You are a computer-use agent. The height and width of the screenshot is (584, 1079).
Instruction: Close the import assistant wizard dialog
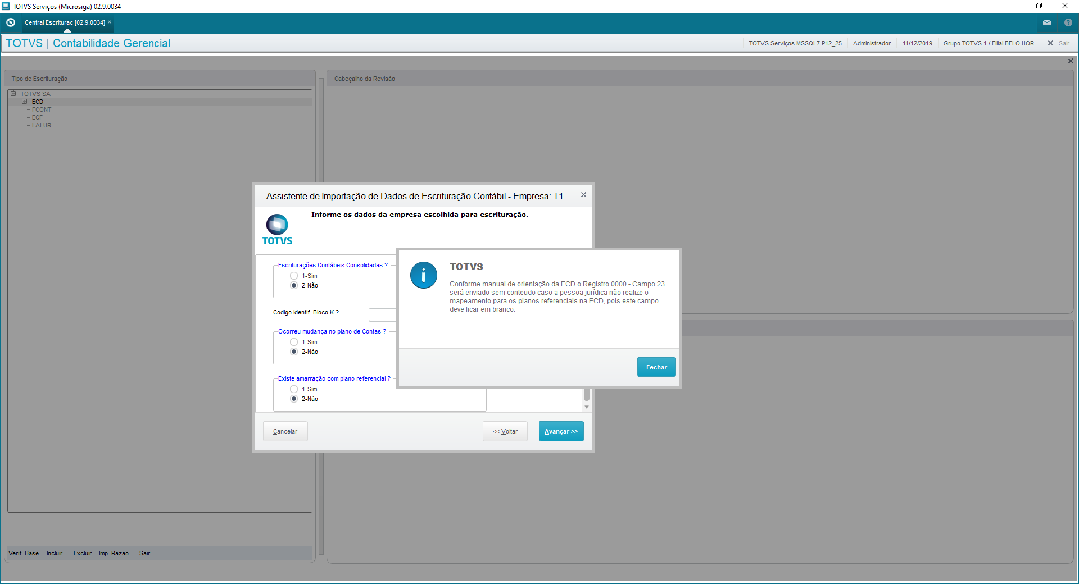(583, 195)
